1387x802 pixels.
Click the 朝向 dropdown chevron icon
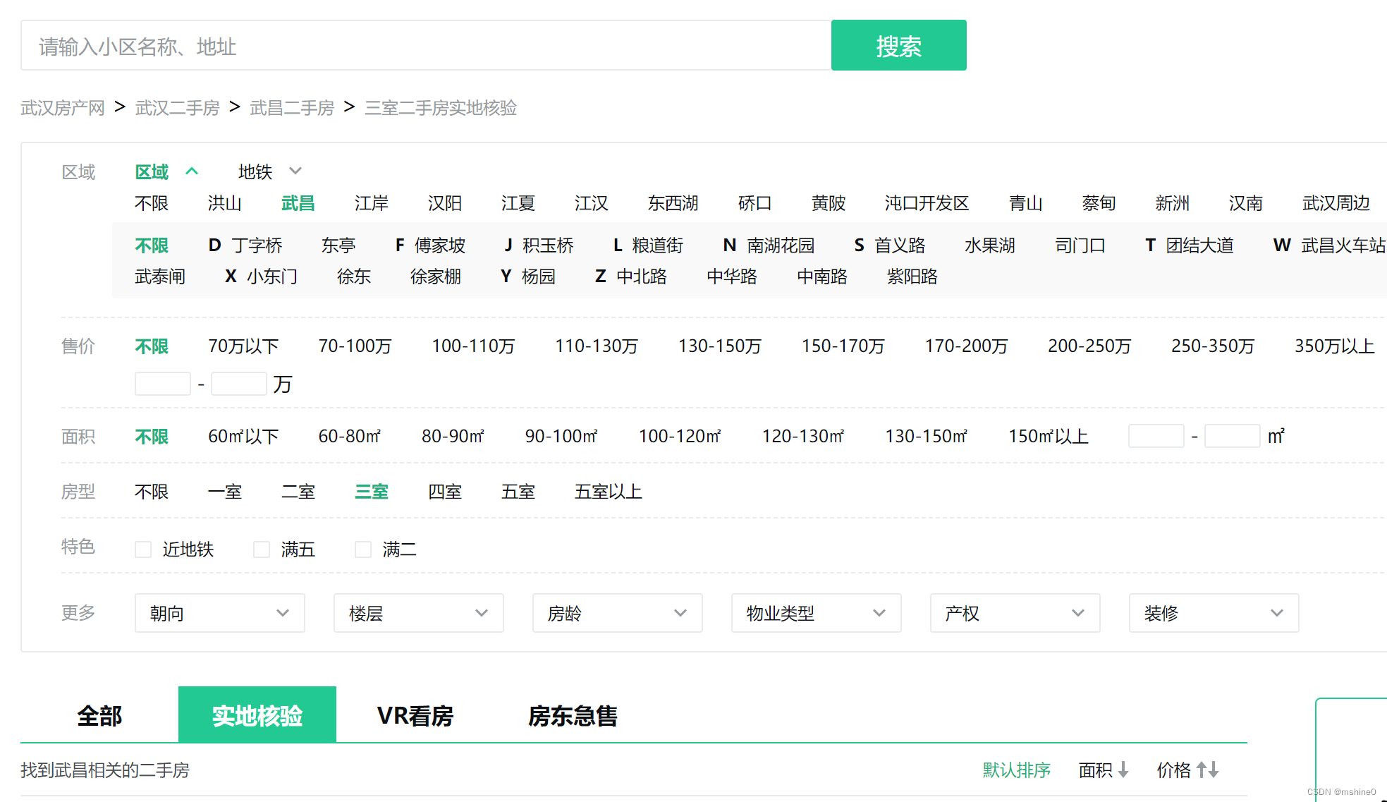point(283,613)
